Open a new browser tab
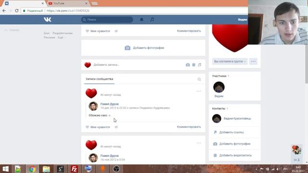The height and width of the screenshot is (173, 308). [95, 3]
